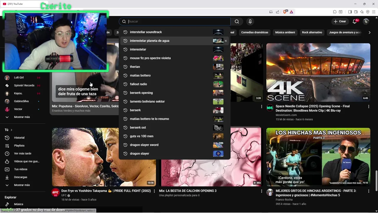Click the Brave Shields lion icon

coord(285,12)
